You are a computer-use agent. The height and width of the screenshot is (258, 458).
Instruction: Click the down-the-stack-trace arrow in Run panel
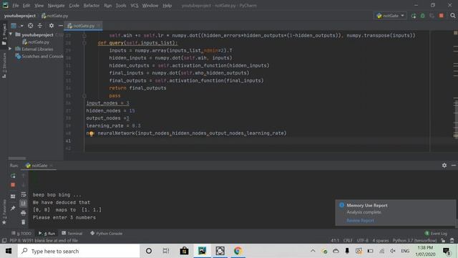[x=24, y=185]
